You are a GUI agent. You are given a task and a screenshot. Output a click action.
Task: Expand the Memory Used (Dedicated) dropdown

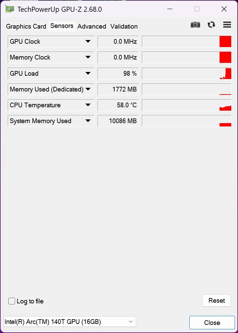click(x=88, y=89)
